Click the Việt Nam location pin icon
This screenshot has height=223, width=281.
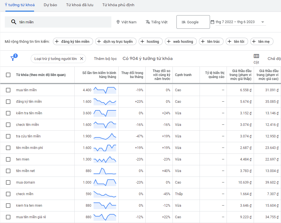(118, 22)
